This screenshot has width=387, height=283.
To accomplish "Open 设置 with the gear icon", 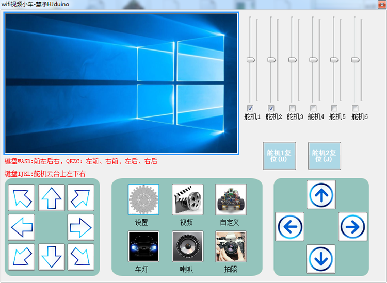I will click(143, 199).
